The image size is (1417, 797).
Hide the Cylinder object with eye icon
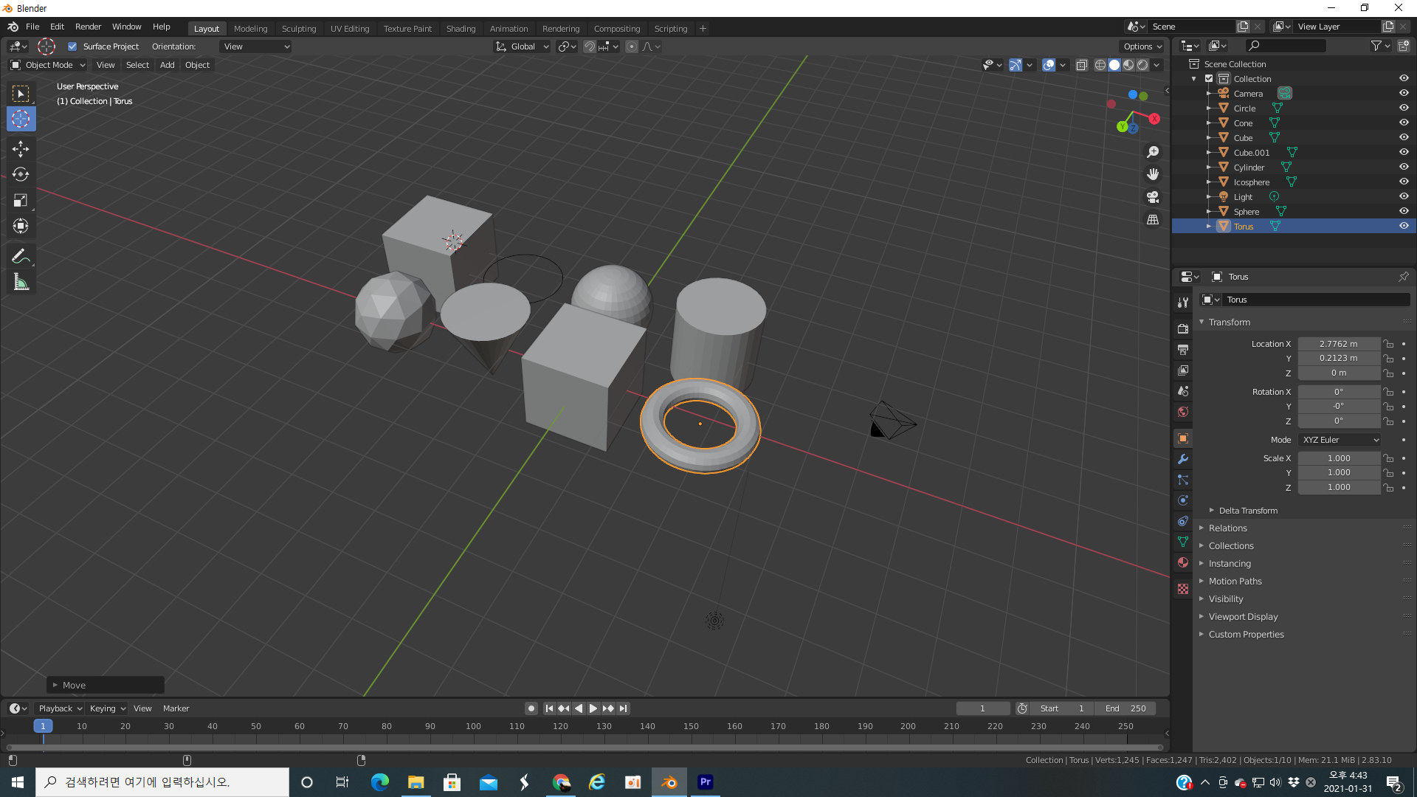tap(1404, 167)
